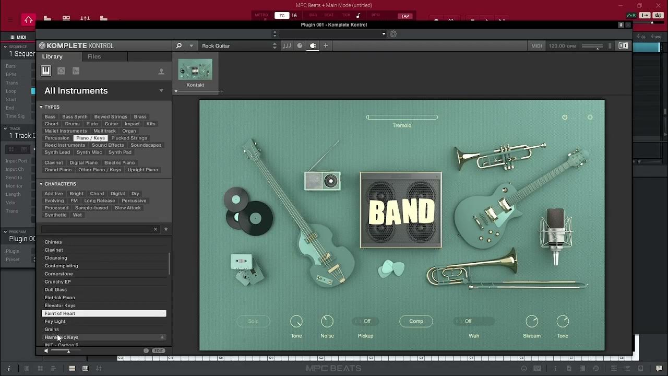Clear the preset search field
The image size is (668, 376).
[x=155, y=229]
